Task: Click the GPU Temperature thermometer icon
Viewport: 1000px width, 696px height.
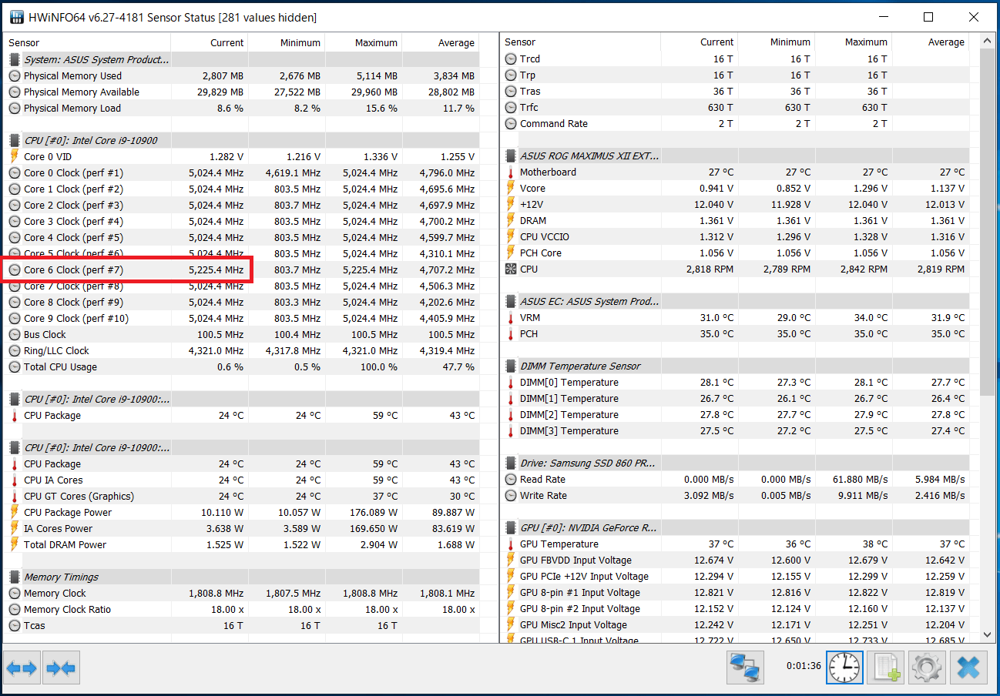Action: 510,544
